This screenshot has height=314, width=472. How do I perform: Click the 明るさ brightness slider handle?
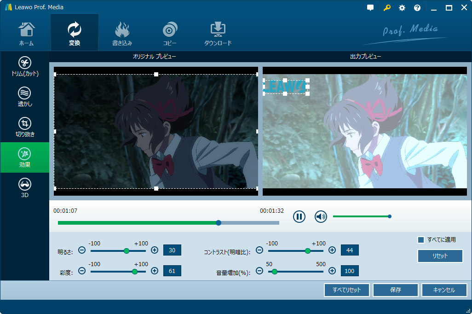[127, 251]
